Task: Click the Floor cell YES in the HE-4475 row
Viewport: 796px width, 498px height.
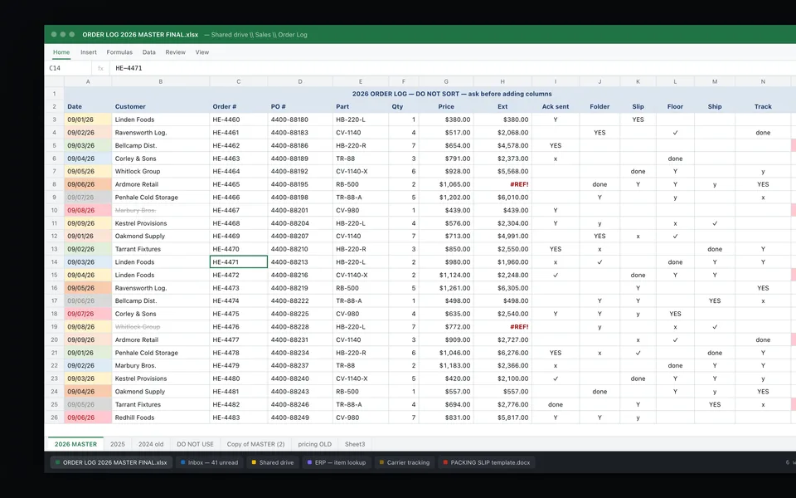Action: pyautogui.click(x=675, y=314)
